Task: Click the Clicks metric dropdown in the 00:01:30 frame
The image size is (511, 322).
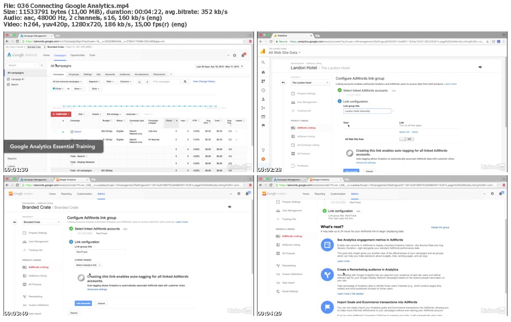Action: [58, 89]
